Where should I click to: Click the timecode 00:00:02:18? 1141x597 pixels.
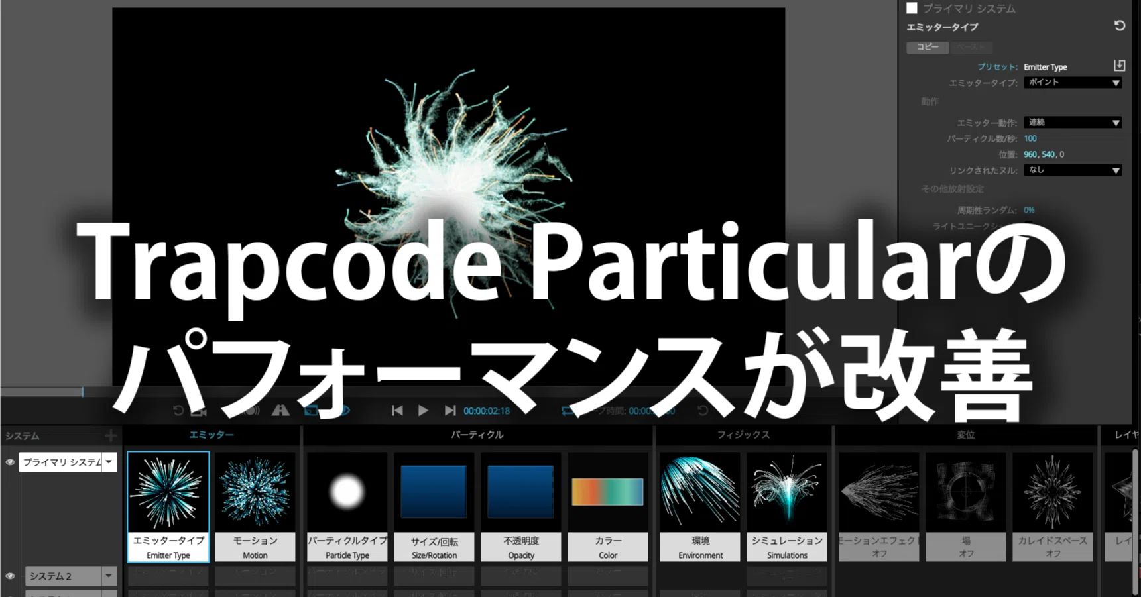click(487, 411)
